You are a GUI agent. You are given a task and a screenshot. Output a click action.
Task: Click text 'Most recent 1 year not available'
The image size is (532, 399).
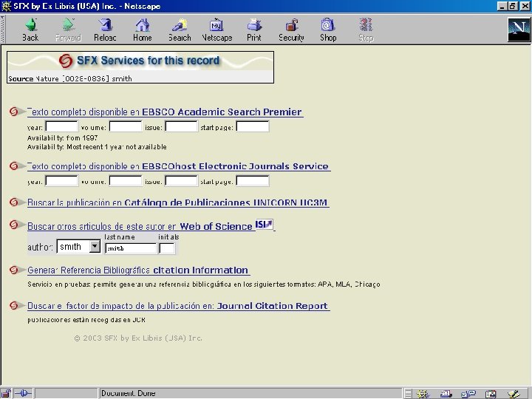pyautogui.click(x=117, y=147)
